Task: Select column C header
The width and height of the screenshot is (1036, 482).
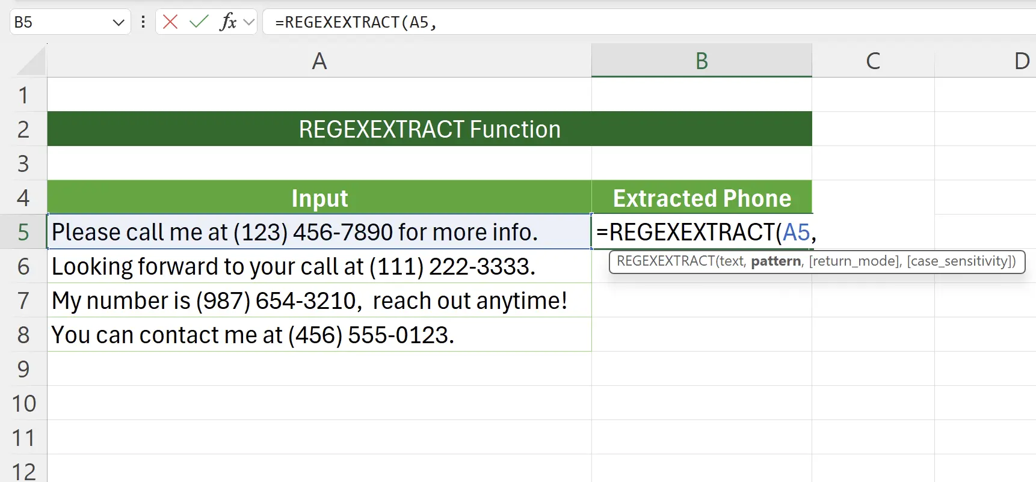Action: pyautogui.click(x=873, y=61)
